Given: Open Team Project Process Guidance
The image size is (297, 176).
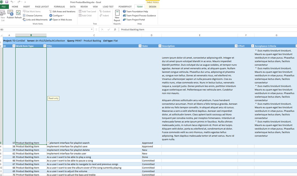Looking at the screenshot, I should [141, 16].
